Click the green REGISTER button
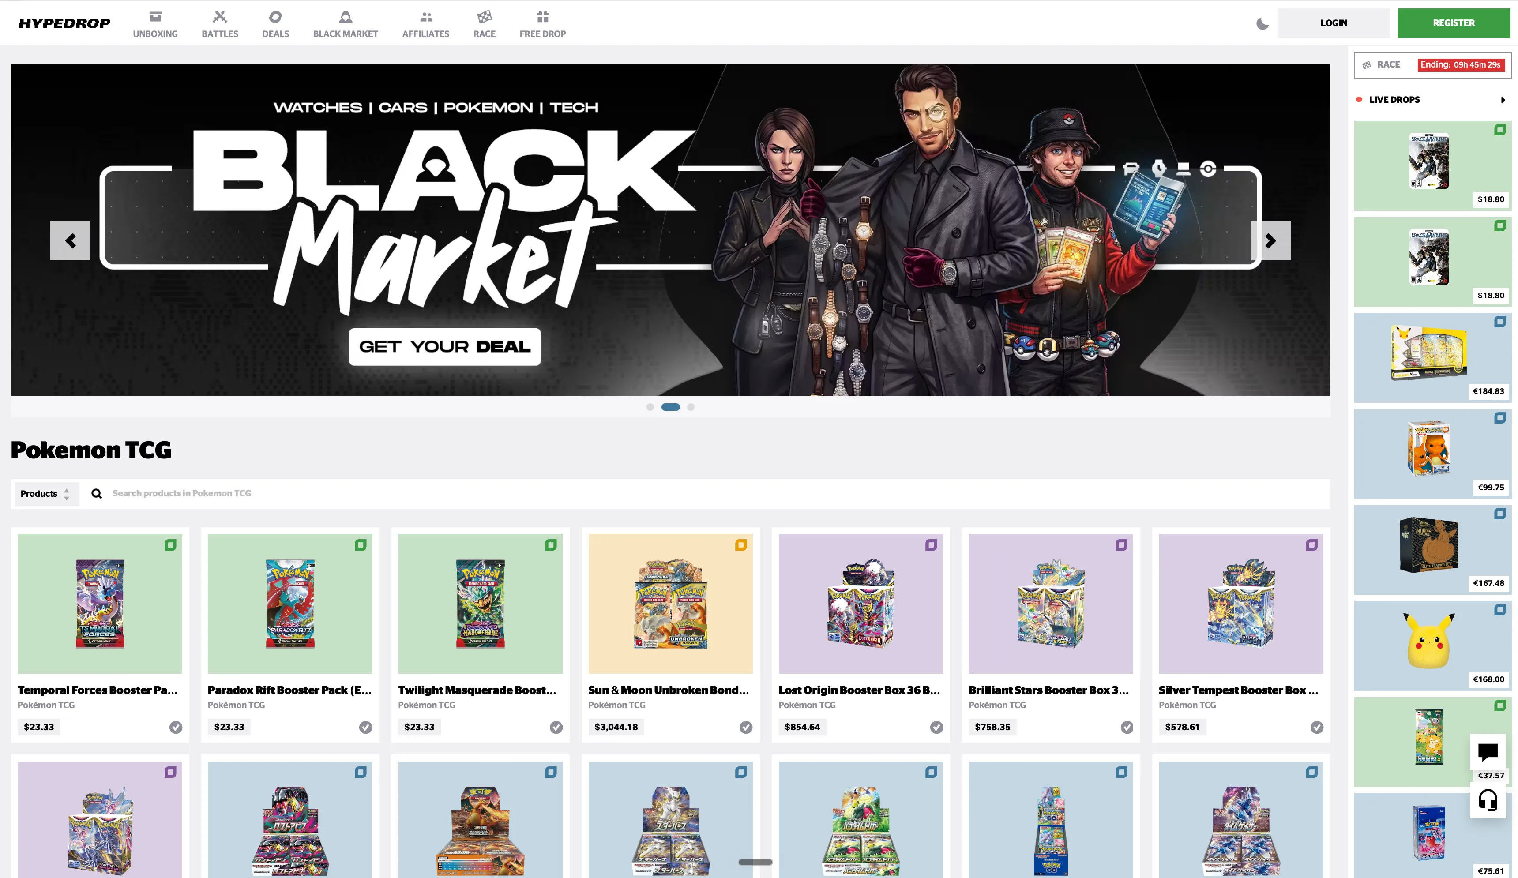This screenshot has height=878, width=1518. coord(1453,23)
